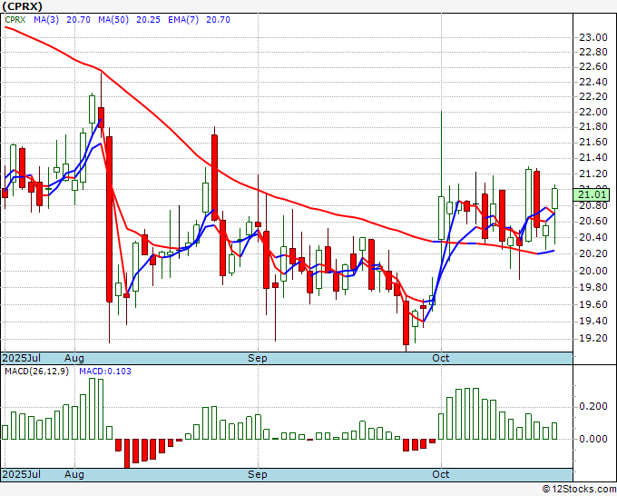Click the 20.40 price axis label
617x496 pixels.
[593, 238]
